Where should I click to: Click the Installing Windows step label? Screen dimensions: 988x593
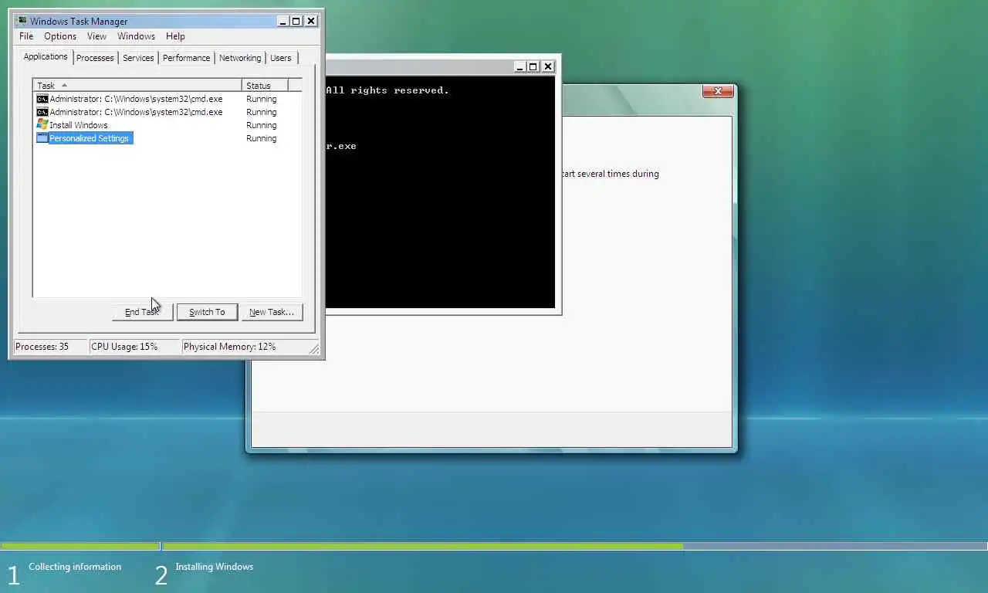pos(215,567)
